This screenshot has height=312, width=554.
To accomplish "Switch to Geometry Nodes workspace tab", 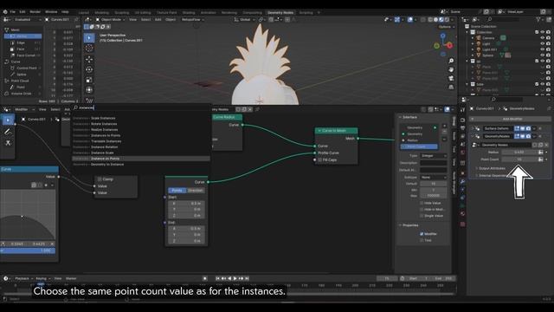I will pyautogui.click(x=280, y=13).
